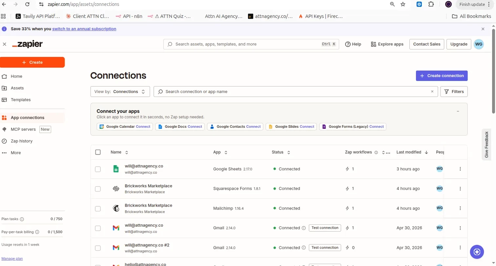Open row menu for Mailchimp connection

[460, 208]
